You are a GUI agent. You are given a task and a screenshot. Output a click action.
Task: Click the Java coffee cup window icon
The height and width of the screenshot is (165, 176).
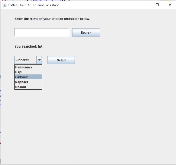point(5,5)
